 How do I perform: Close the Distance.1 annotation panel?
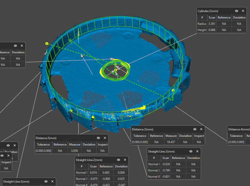pos(105,138)
